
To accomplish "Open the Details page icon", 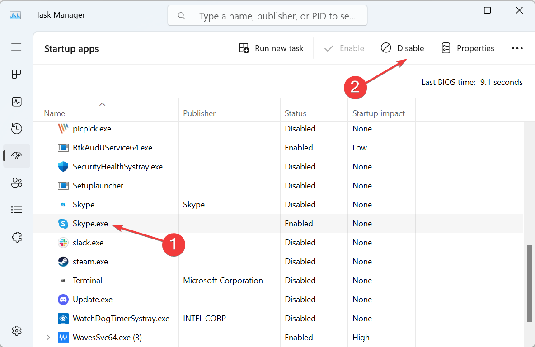I will (x=17, y=210).
